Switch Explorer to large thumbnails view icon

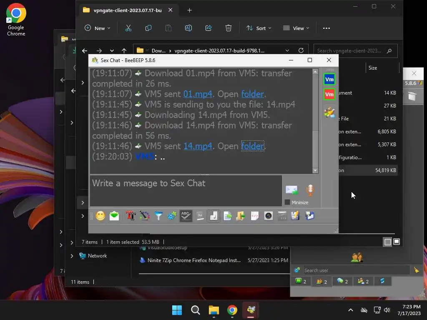coord(397,242)
